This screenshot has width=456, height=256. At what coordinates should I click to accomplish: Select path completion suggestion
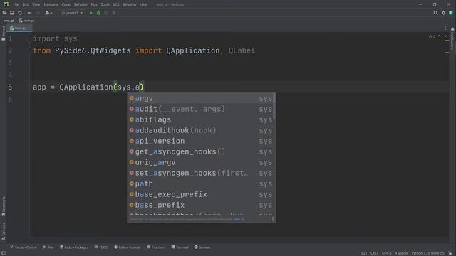(x=201, y=183)
